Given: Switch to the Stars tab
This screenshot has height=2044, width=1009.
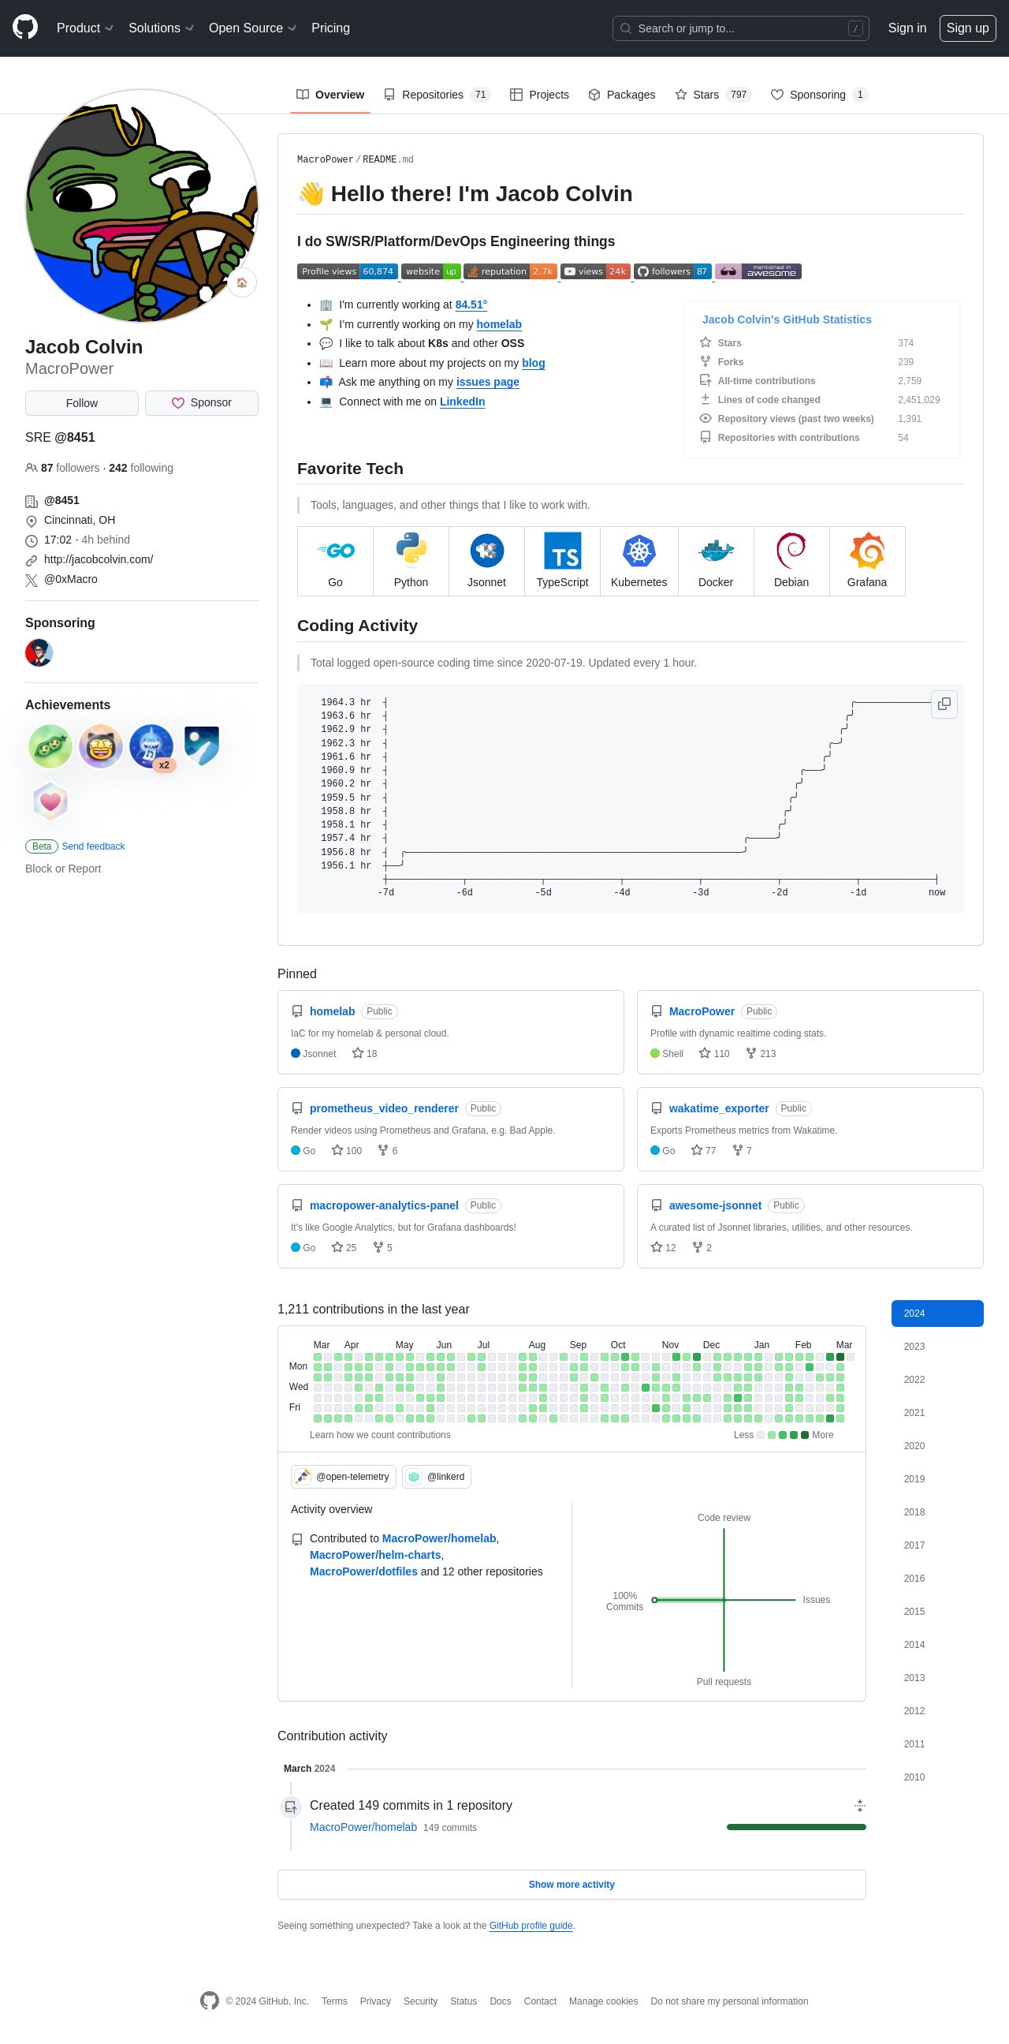Looking at the screenshot, I should point(713,95).
